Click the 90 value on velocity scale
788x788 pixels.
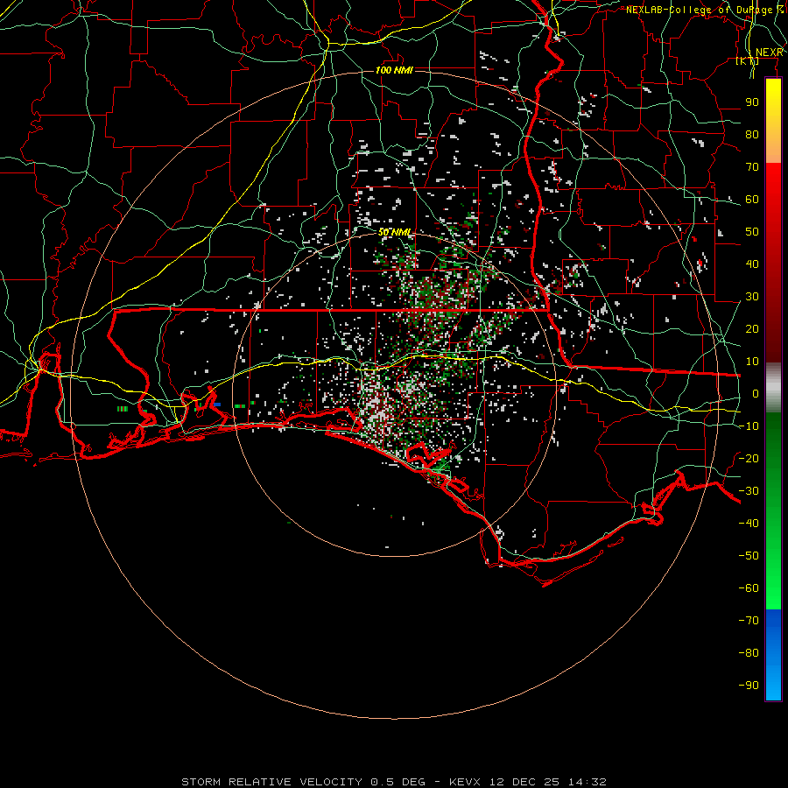coord(752,102)
